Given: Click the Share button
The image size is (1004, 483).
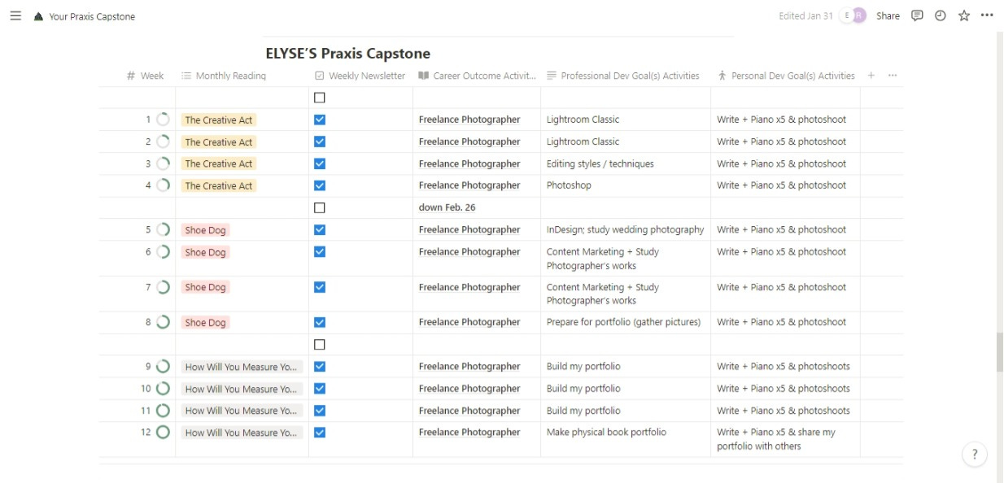Looking at the screenshot, I should point(888,15).
